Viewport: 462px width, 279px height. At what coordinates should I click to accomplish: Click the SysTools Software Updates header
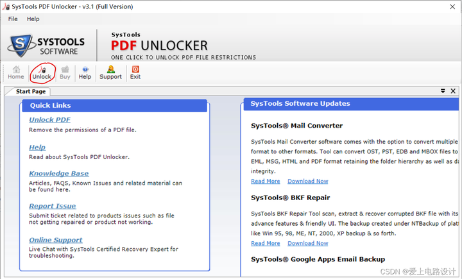(351, 104)
